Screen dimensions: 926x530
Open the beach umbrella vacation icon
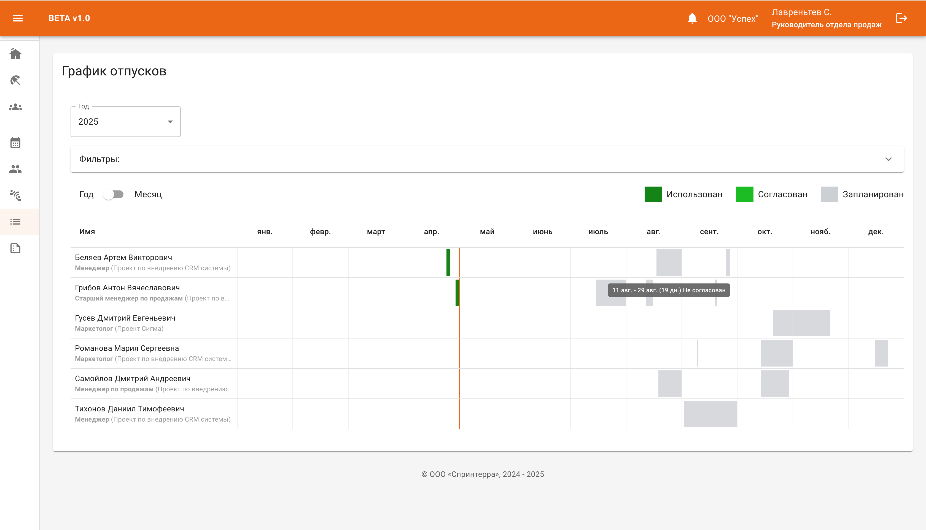click(15, 80)
